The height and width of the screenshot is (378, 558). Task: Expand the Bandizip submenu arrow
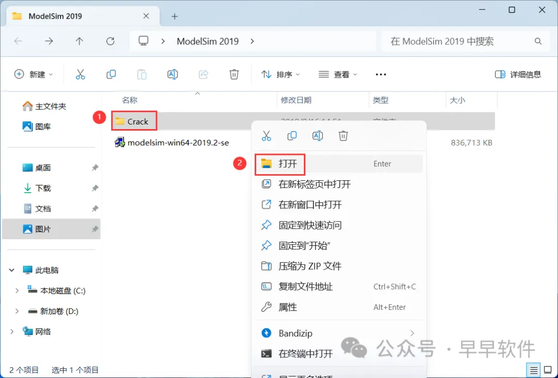412,333
